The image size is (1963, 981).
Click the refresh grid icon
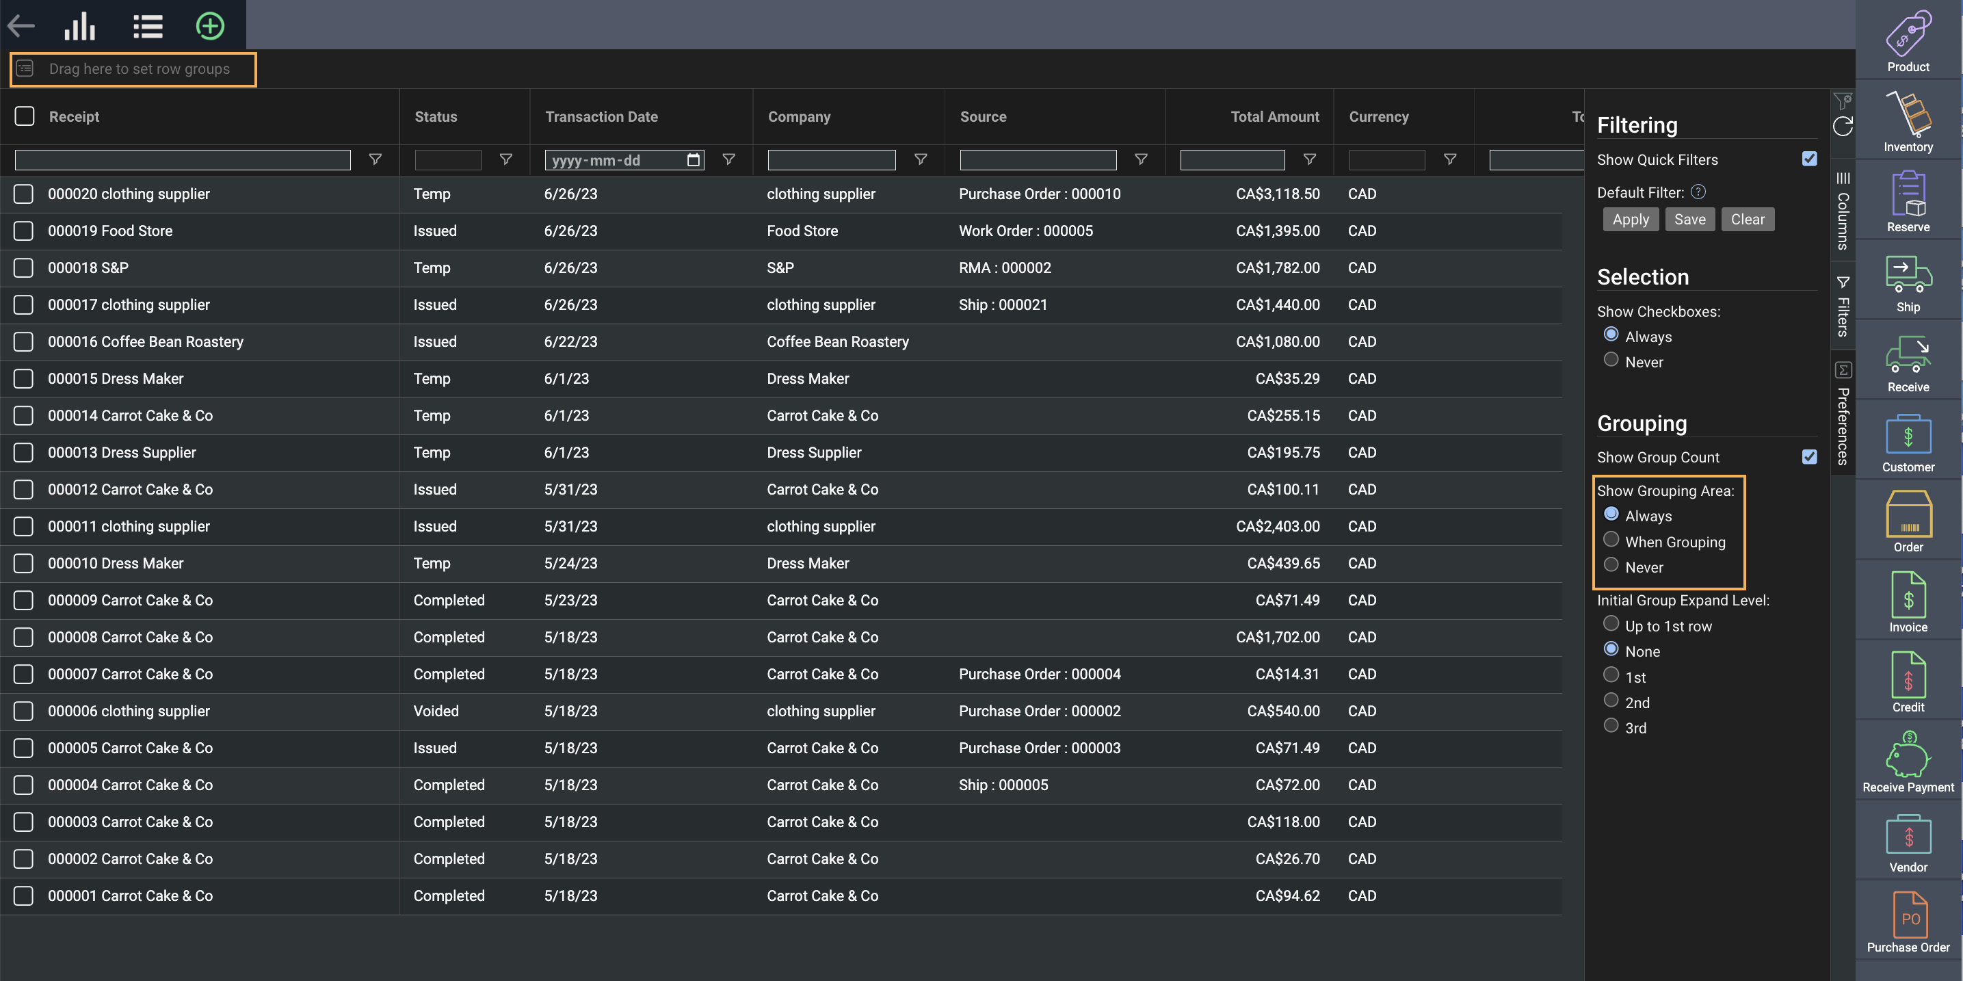(x=1843, y=127)
